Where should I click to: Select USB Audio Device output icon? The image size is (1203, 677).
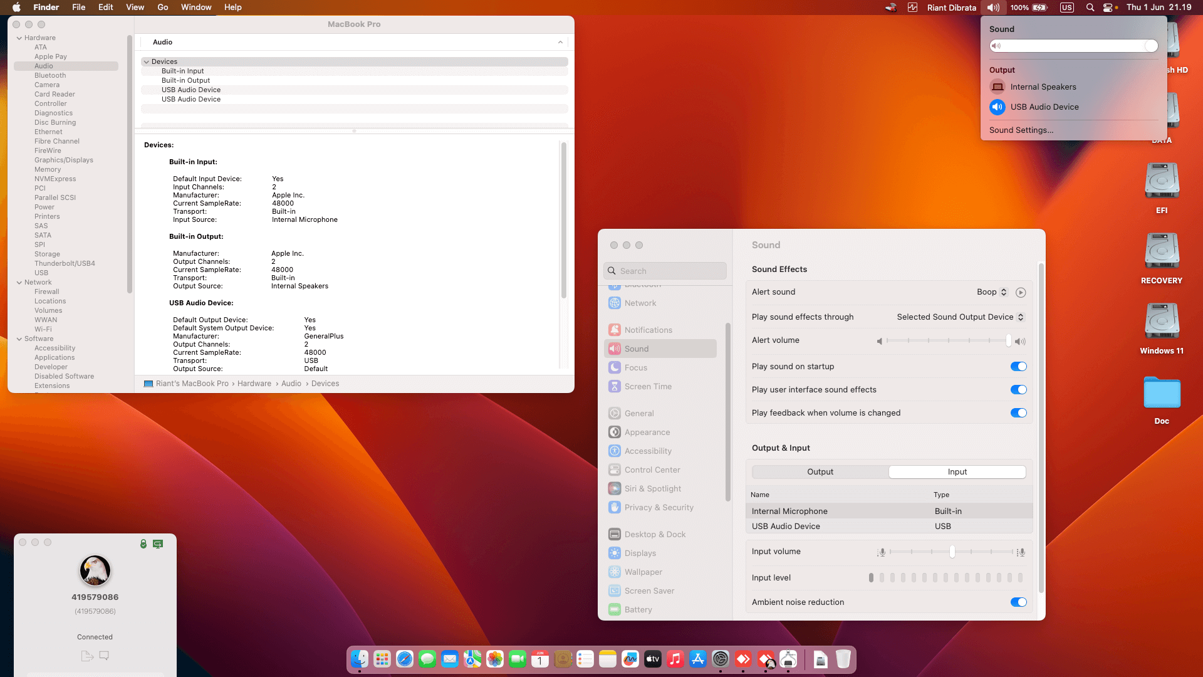click(x=997, y=107)
